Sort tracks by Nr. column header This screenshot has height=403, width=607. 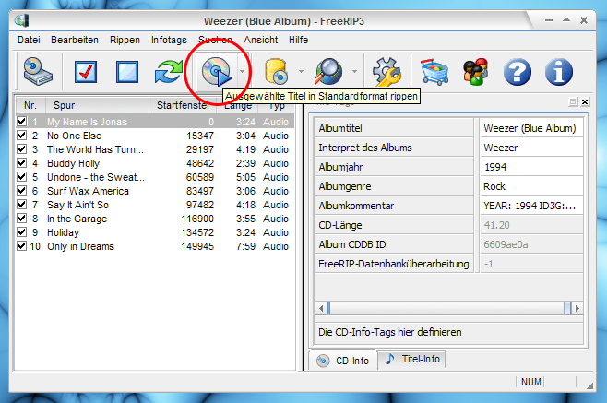click(30, 105)
